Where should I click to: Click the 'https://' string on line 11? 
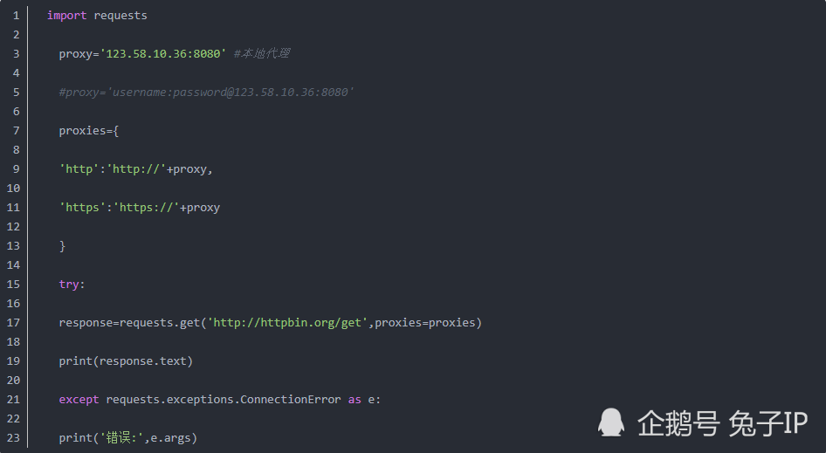147,208
